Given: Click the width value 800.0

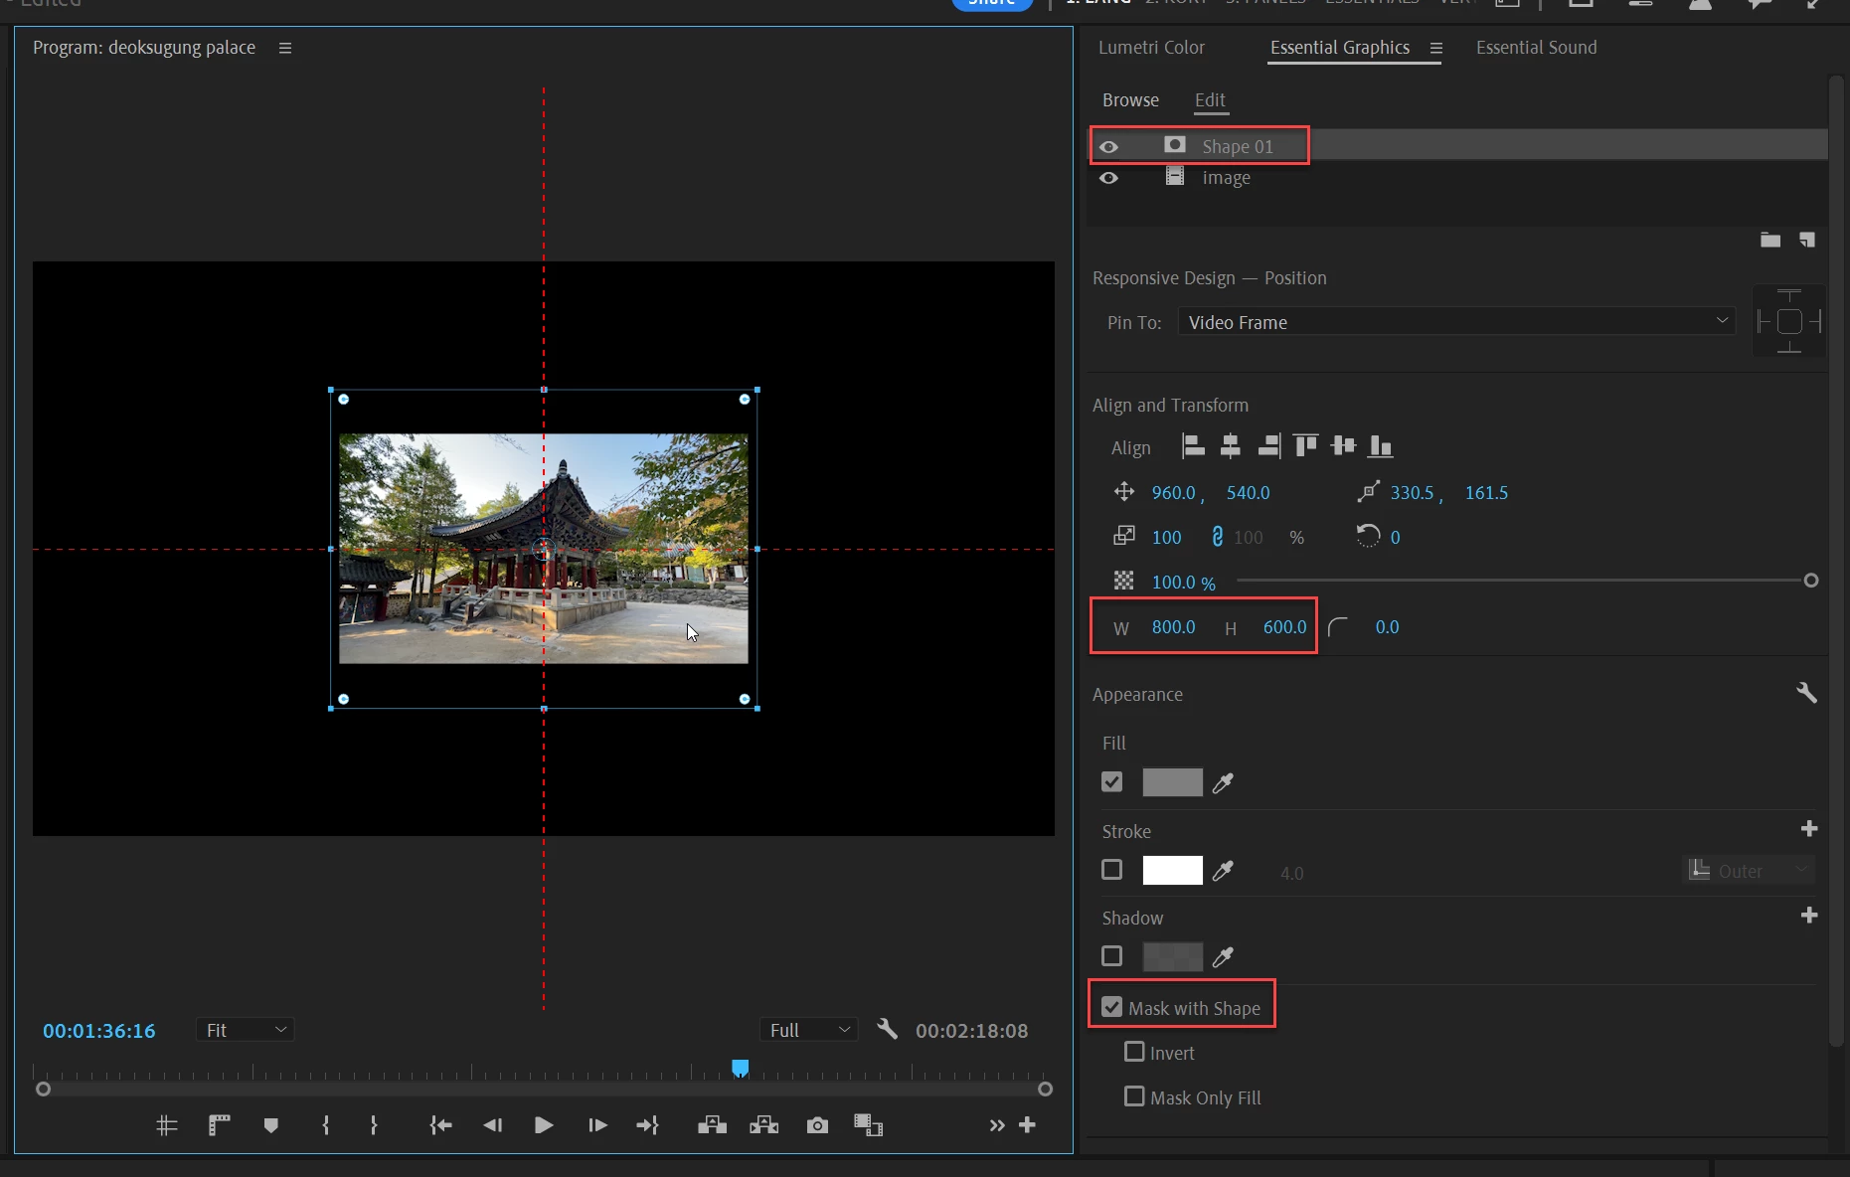Looking at the screenshot, I should [1173, 627].
